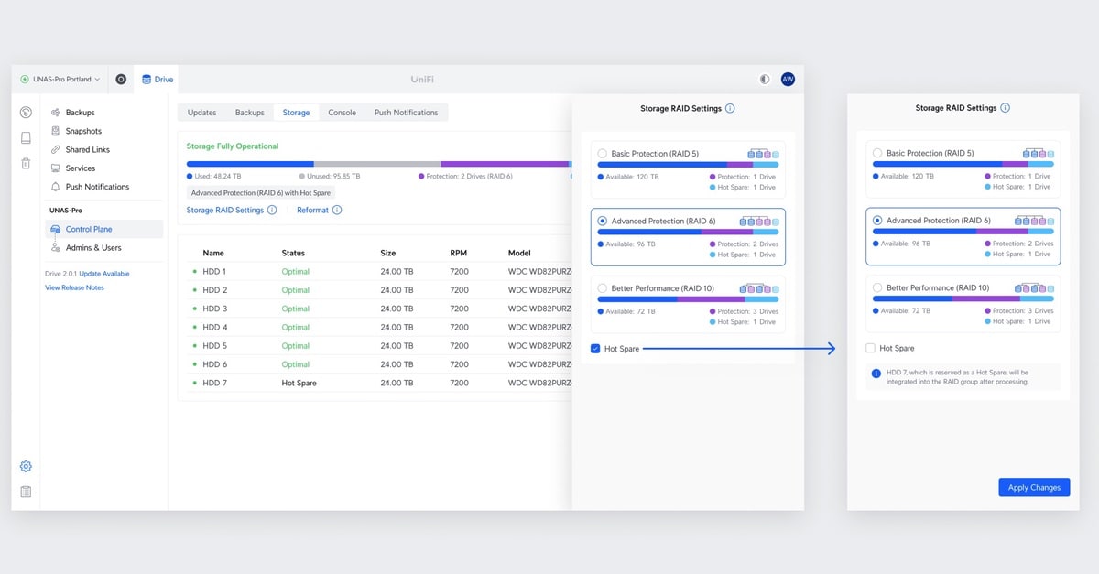Click the Apply Changes button
1099x574 pixels.
click(x=1033, y=488)
